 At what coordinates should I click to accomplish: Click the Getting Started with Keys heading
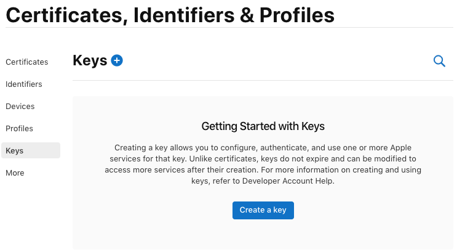263,126
